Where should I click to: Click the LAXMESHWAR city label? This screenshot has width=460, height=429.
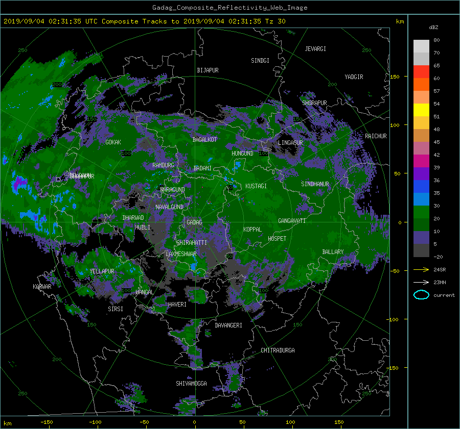click(181, 254)
